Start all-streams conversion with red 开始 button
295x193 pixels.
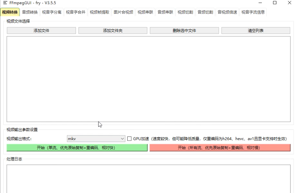(220, 148)
